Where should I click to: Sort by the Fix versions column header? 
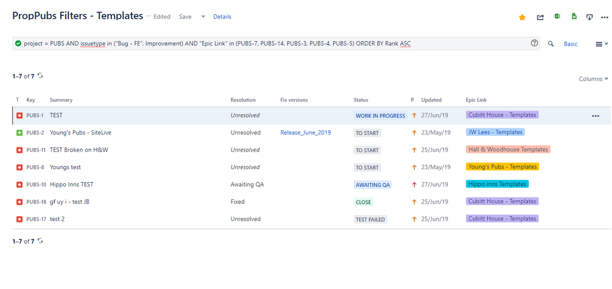coord(294,100)
